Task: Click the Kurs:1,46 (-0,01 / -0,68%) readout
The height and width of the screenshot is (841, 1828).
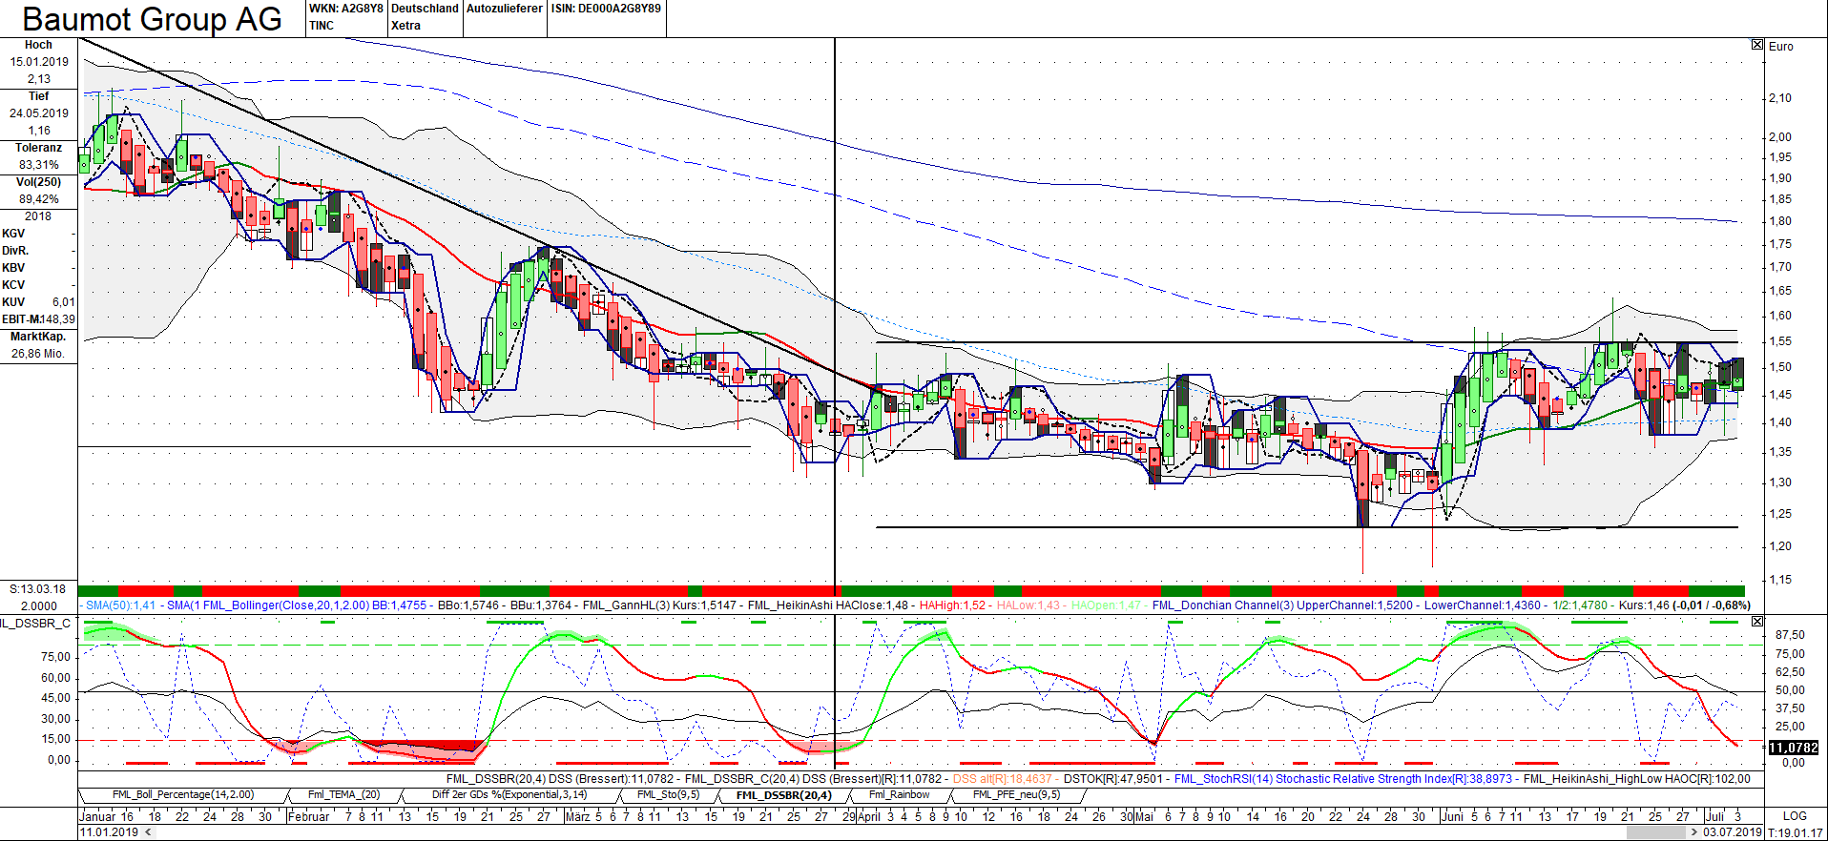Action: (1684, 605)
